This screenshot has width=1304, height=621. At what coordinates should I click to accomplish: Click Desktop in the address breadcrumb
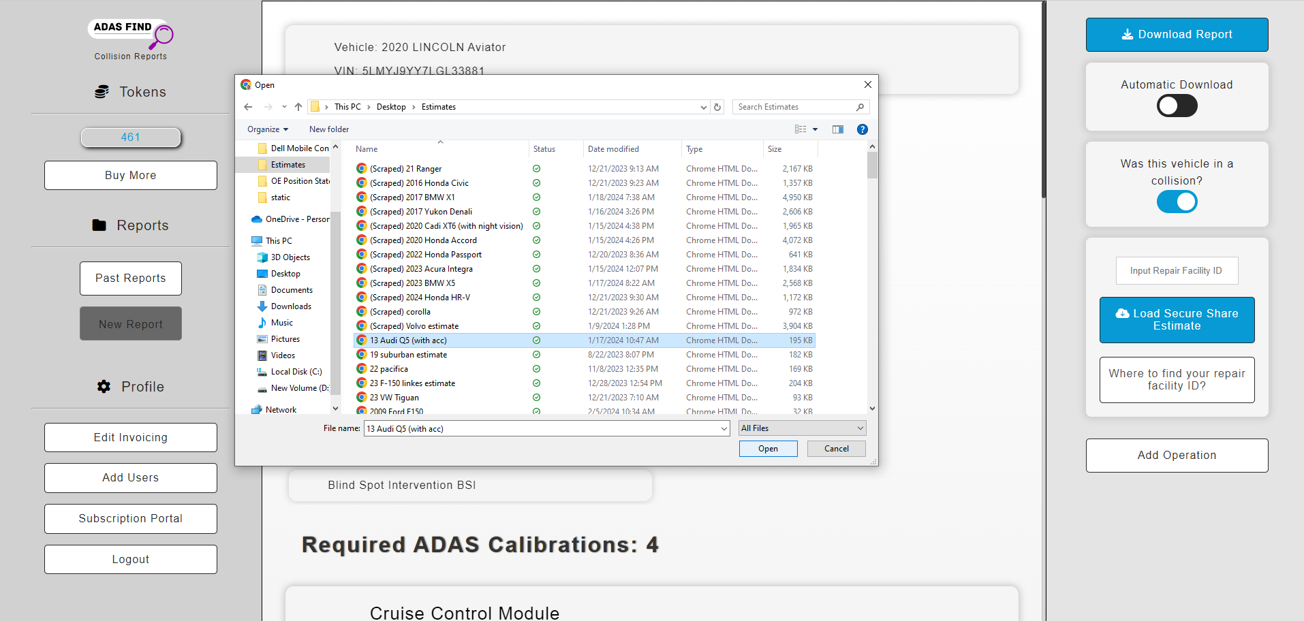tap(391, 107)
